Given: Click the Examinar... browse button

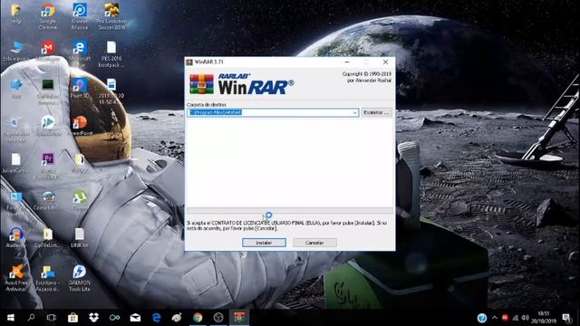Looking at the screenshot, I should (x=377, y=112).
